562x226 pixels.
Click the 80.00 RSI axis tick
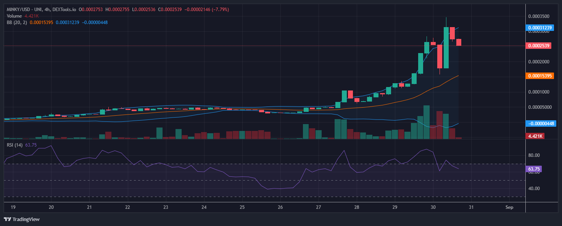[x=534, y=155]
